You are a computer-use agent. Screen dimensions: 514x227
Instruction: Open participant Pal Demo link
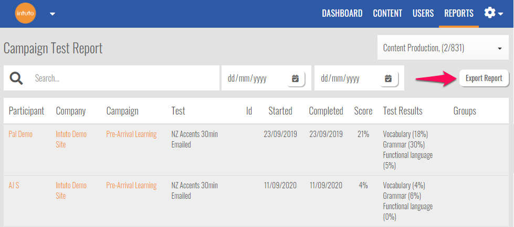20,134
